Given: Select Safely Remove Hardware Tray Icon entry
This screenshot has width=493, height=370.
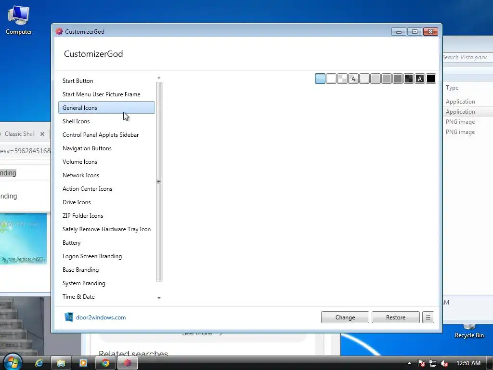Looking at the screenshot, I should pyautogui.click(x=106, y=229).
